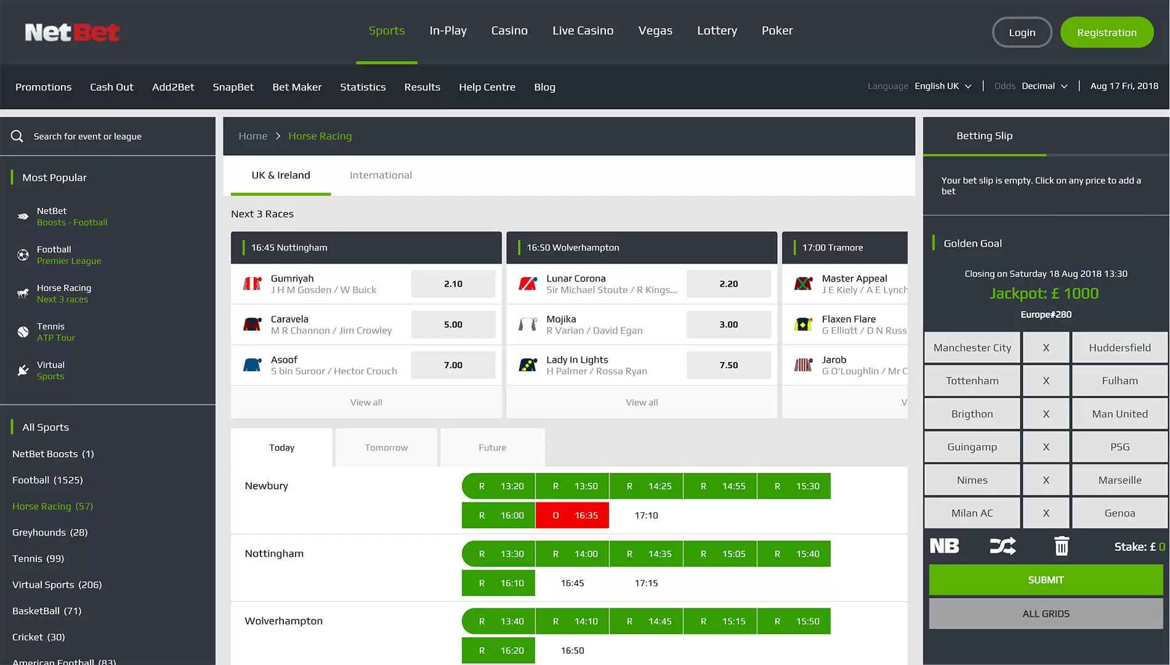Click Asoof's blue jockey silk icon
The width and height of the screenshot is (1170, 665).
[252, 365]
